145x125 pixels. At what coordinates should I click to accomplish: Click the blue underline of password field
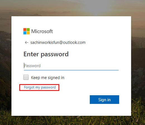coord(71,70)
